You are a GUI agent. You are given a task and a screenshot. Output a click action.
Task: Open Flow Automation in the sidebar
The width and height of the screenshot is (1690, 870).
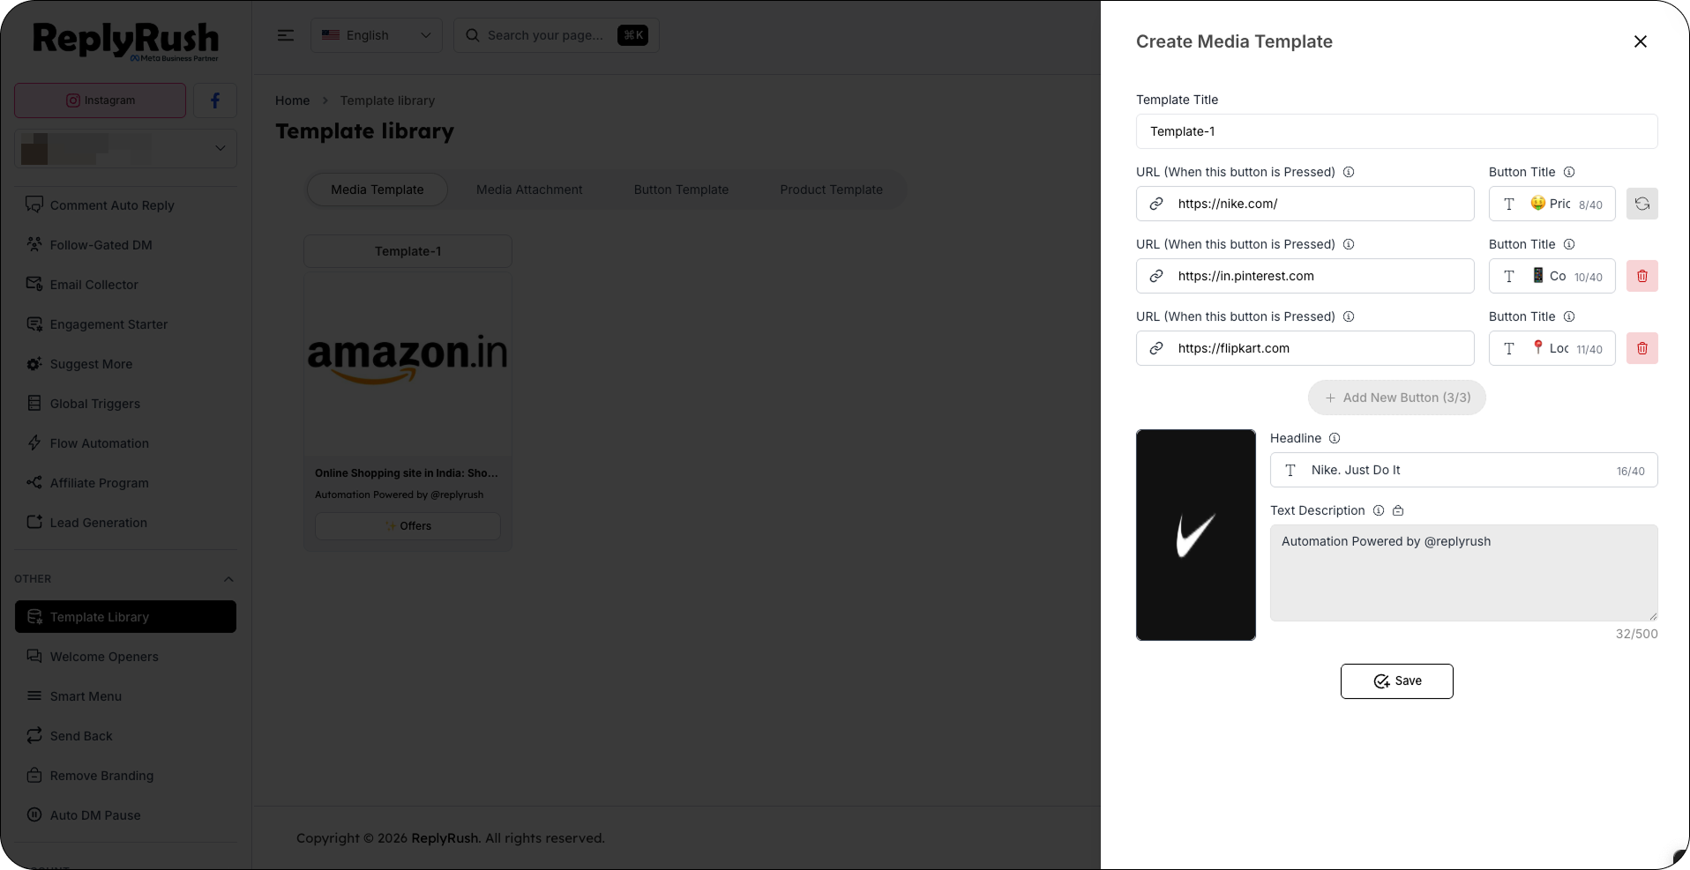pos(99,443)
